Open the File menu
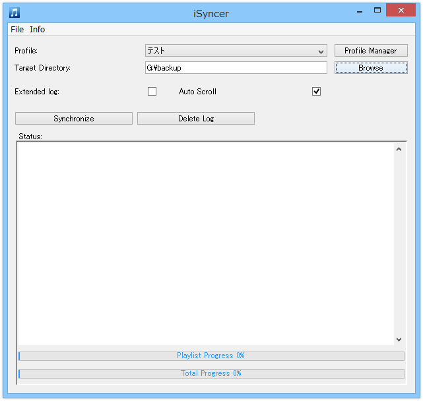423x401 pixels. pos(17,30)
